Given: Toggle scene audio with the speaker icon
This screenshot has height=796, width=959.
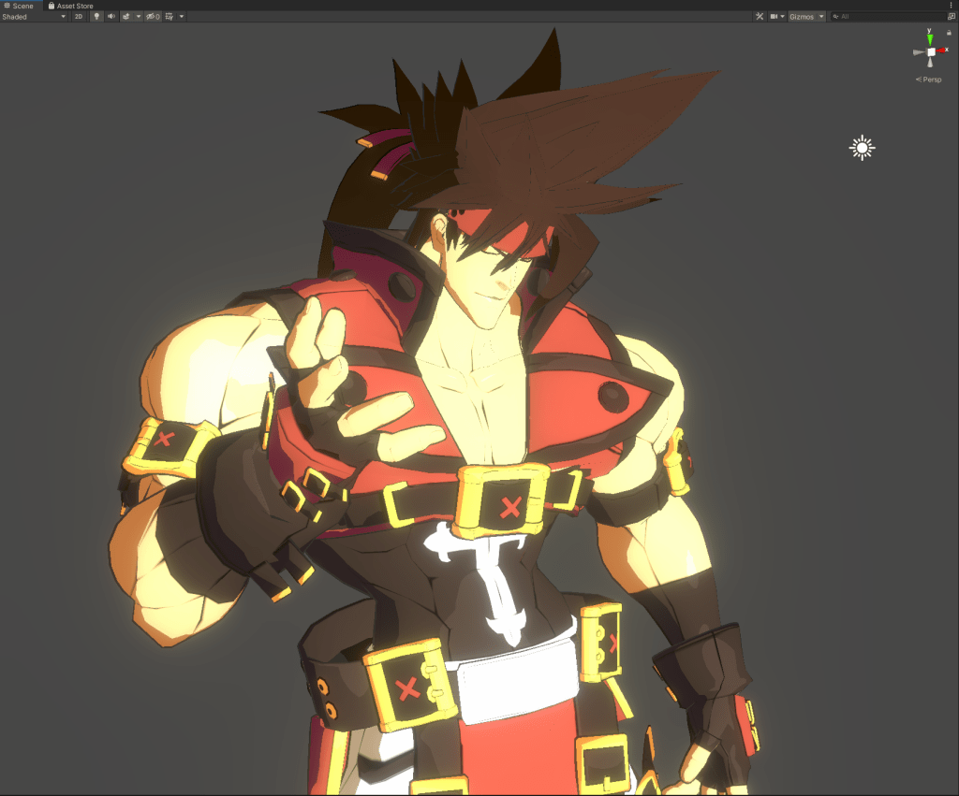Looking at the screenshot, I should (111, 17).
